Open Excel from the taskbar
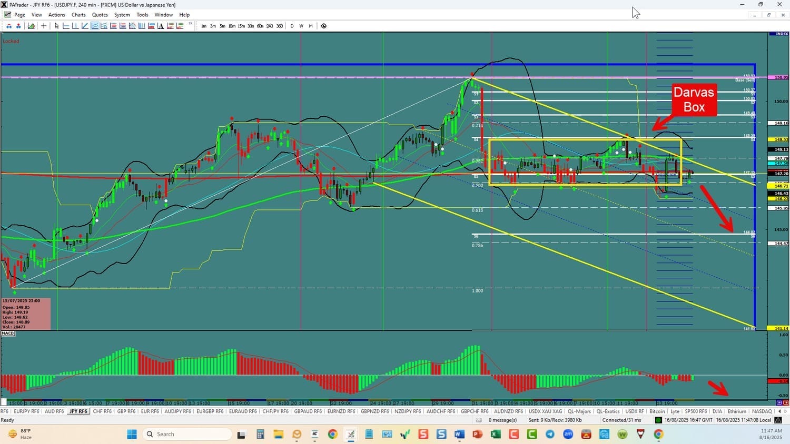The width and height of the screenshot is (790, 444). coord(496,434)
